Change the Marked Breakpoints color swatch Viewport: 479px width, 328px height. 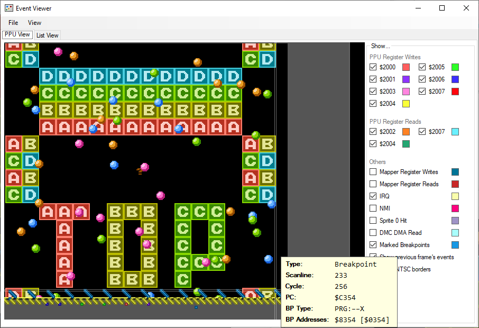[x=455, y=245]
